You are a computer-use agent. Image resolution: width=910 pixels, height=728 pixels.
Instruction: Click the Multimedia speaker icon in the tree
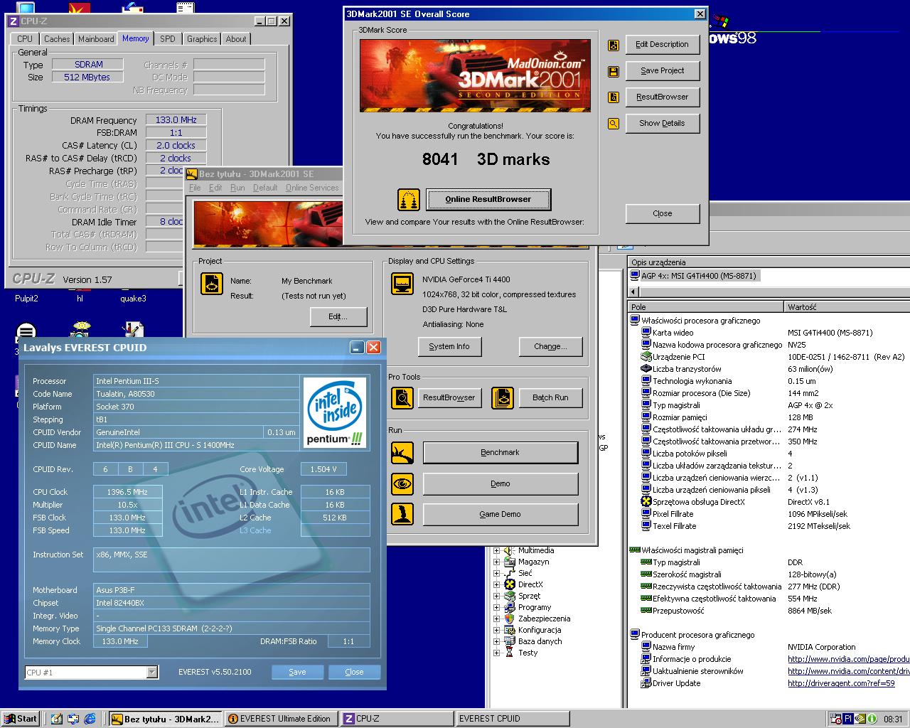(510, 550)
